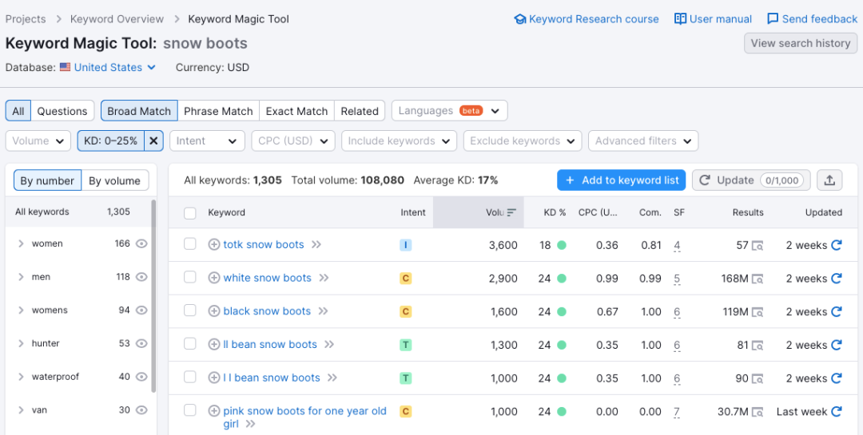
Task: Check the box for totk snow boots
Action: pyautogui.click(x=190, y=243)
